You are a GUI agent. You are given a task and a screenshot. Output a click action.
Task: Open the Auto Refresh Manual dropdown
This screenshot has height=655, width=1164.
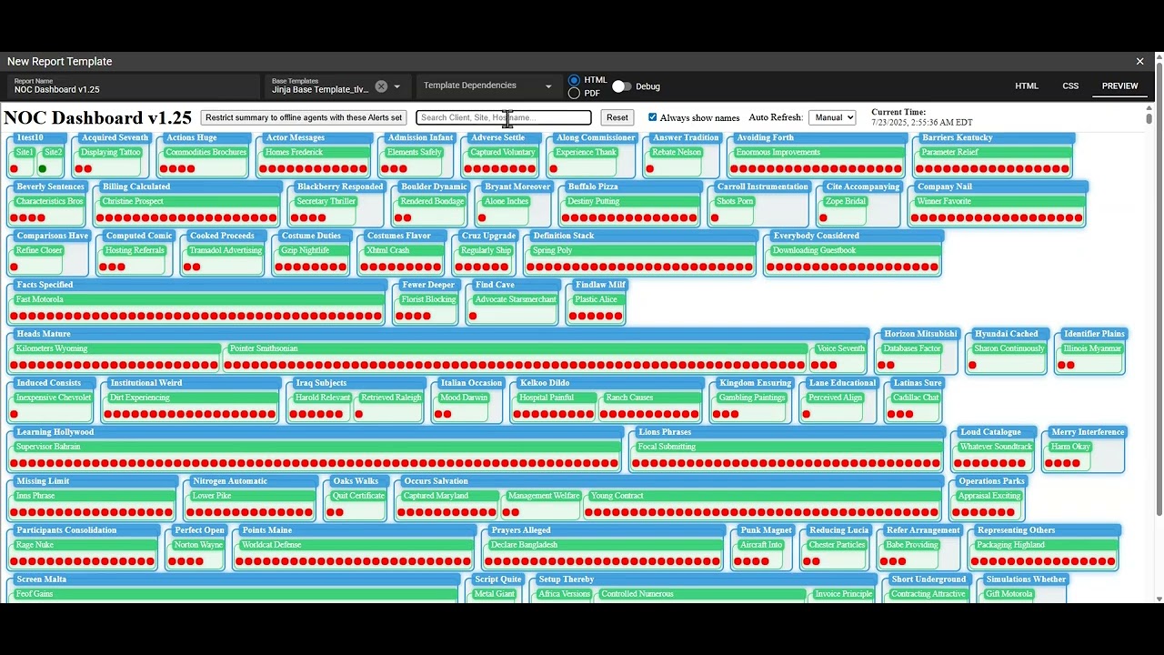(832, 117)
